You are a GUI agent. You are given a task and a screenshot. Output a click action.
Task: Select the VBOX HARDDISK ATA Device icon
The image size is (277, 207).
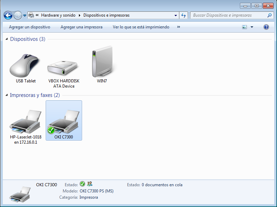[62, 68]
